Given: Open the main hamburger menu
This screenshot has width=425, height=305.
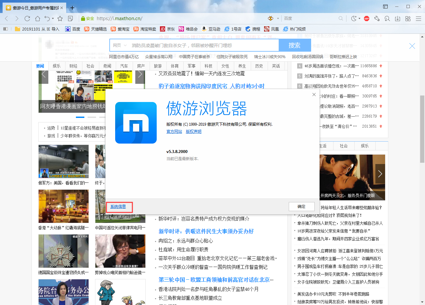Looking at the screenshot, I should point(419,19).
